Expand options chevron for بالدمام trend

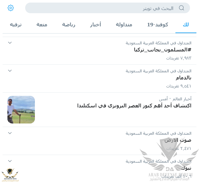coord(10,71)
